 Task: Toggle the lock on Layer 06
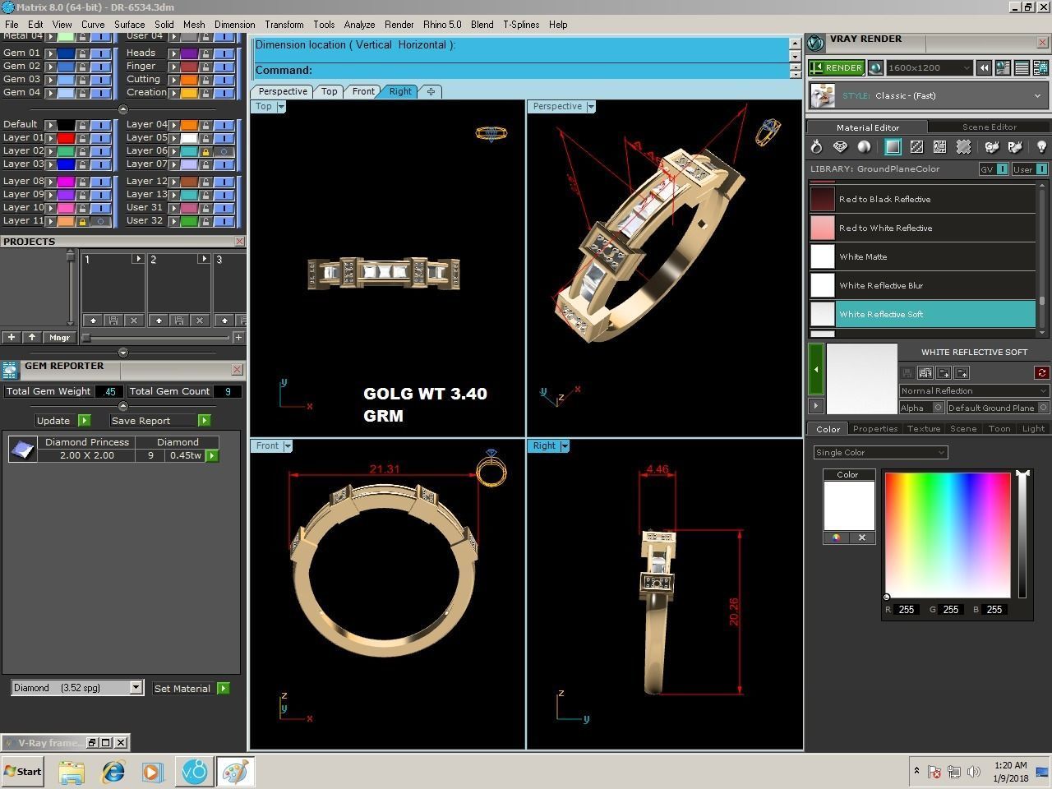pyautogui.click(x=205, y=151)
